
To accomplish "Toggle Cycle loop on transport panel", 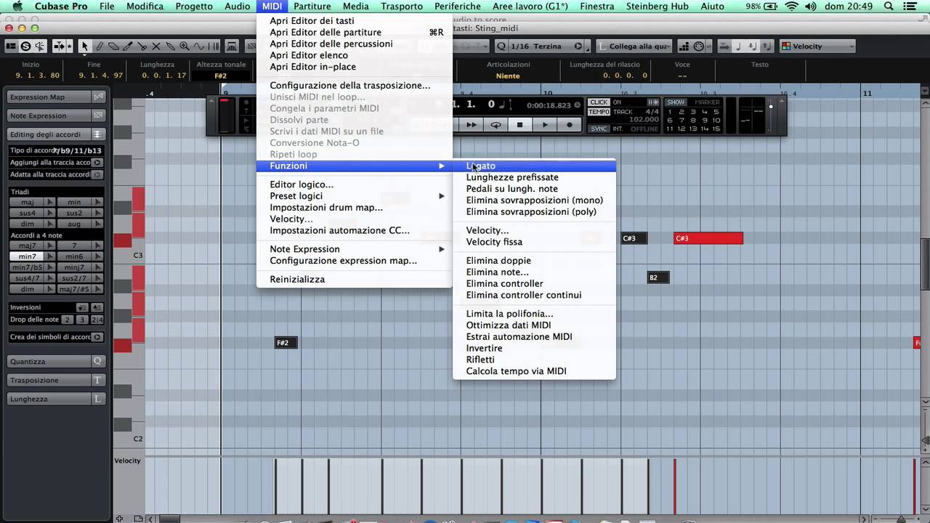I will tap(496, 125).
